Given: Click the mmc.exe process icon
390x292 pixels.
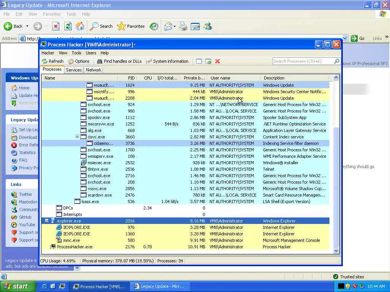Looking at the screenshot, I should [59, 240].
